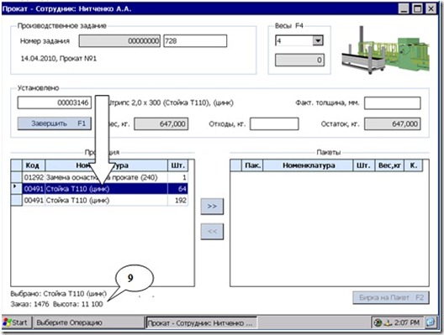The width and height of the screenshot is (444, 335).
Task: Click the К. column header in packages table
Action: pos(414,165)
